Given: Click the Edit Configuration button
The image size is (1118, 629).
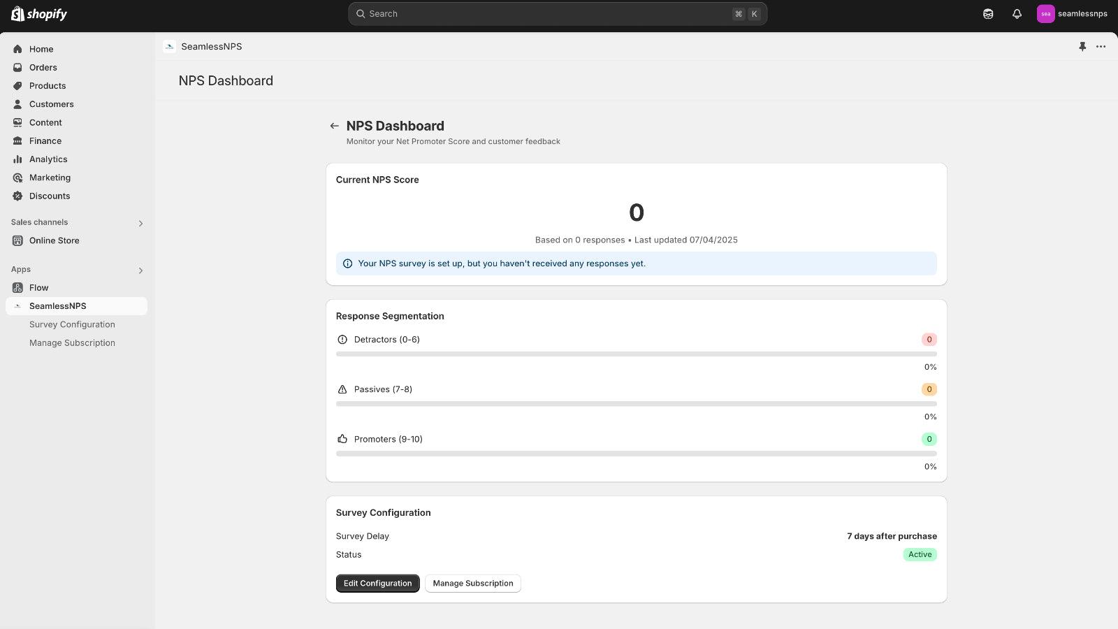Looking at the screenshot, I should pyautogui.click(x=377, y=584).
